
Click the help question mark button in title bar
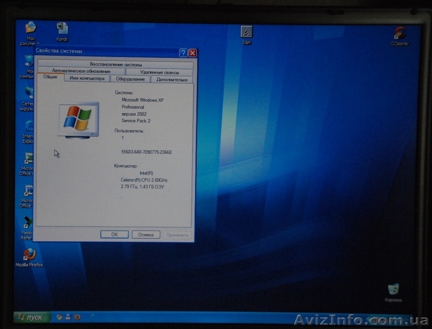183,53
